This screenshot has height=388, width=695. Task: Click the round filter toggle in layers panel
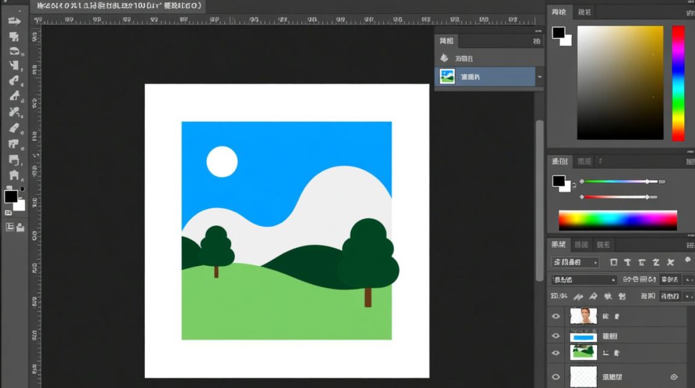(688, 260)
